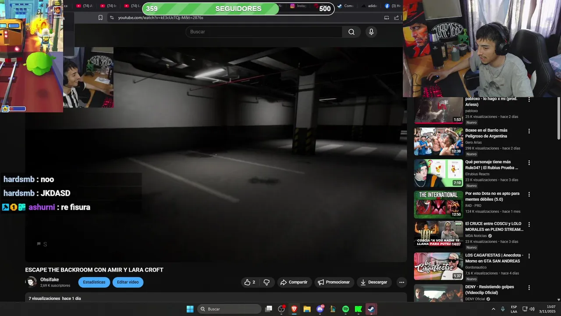The image size is (561, 316).
Task: Click the URL in the address bar
Action: point(160,18)
